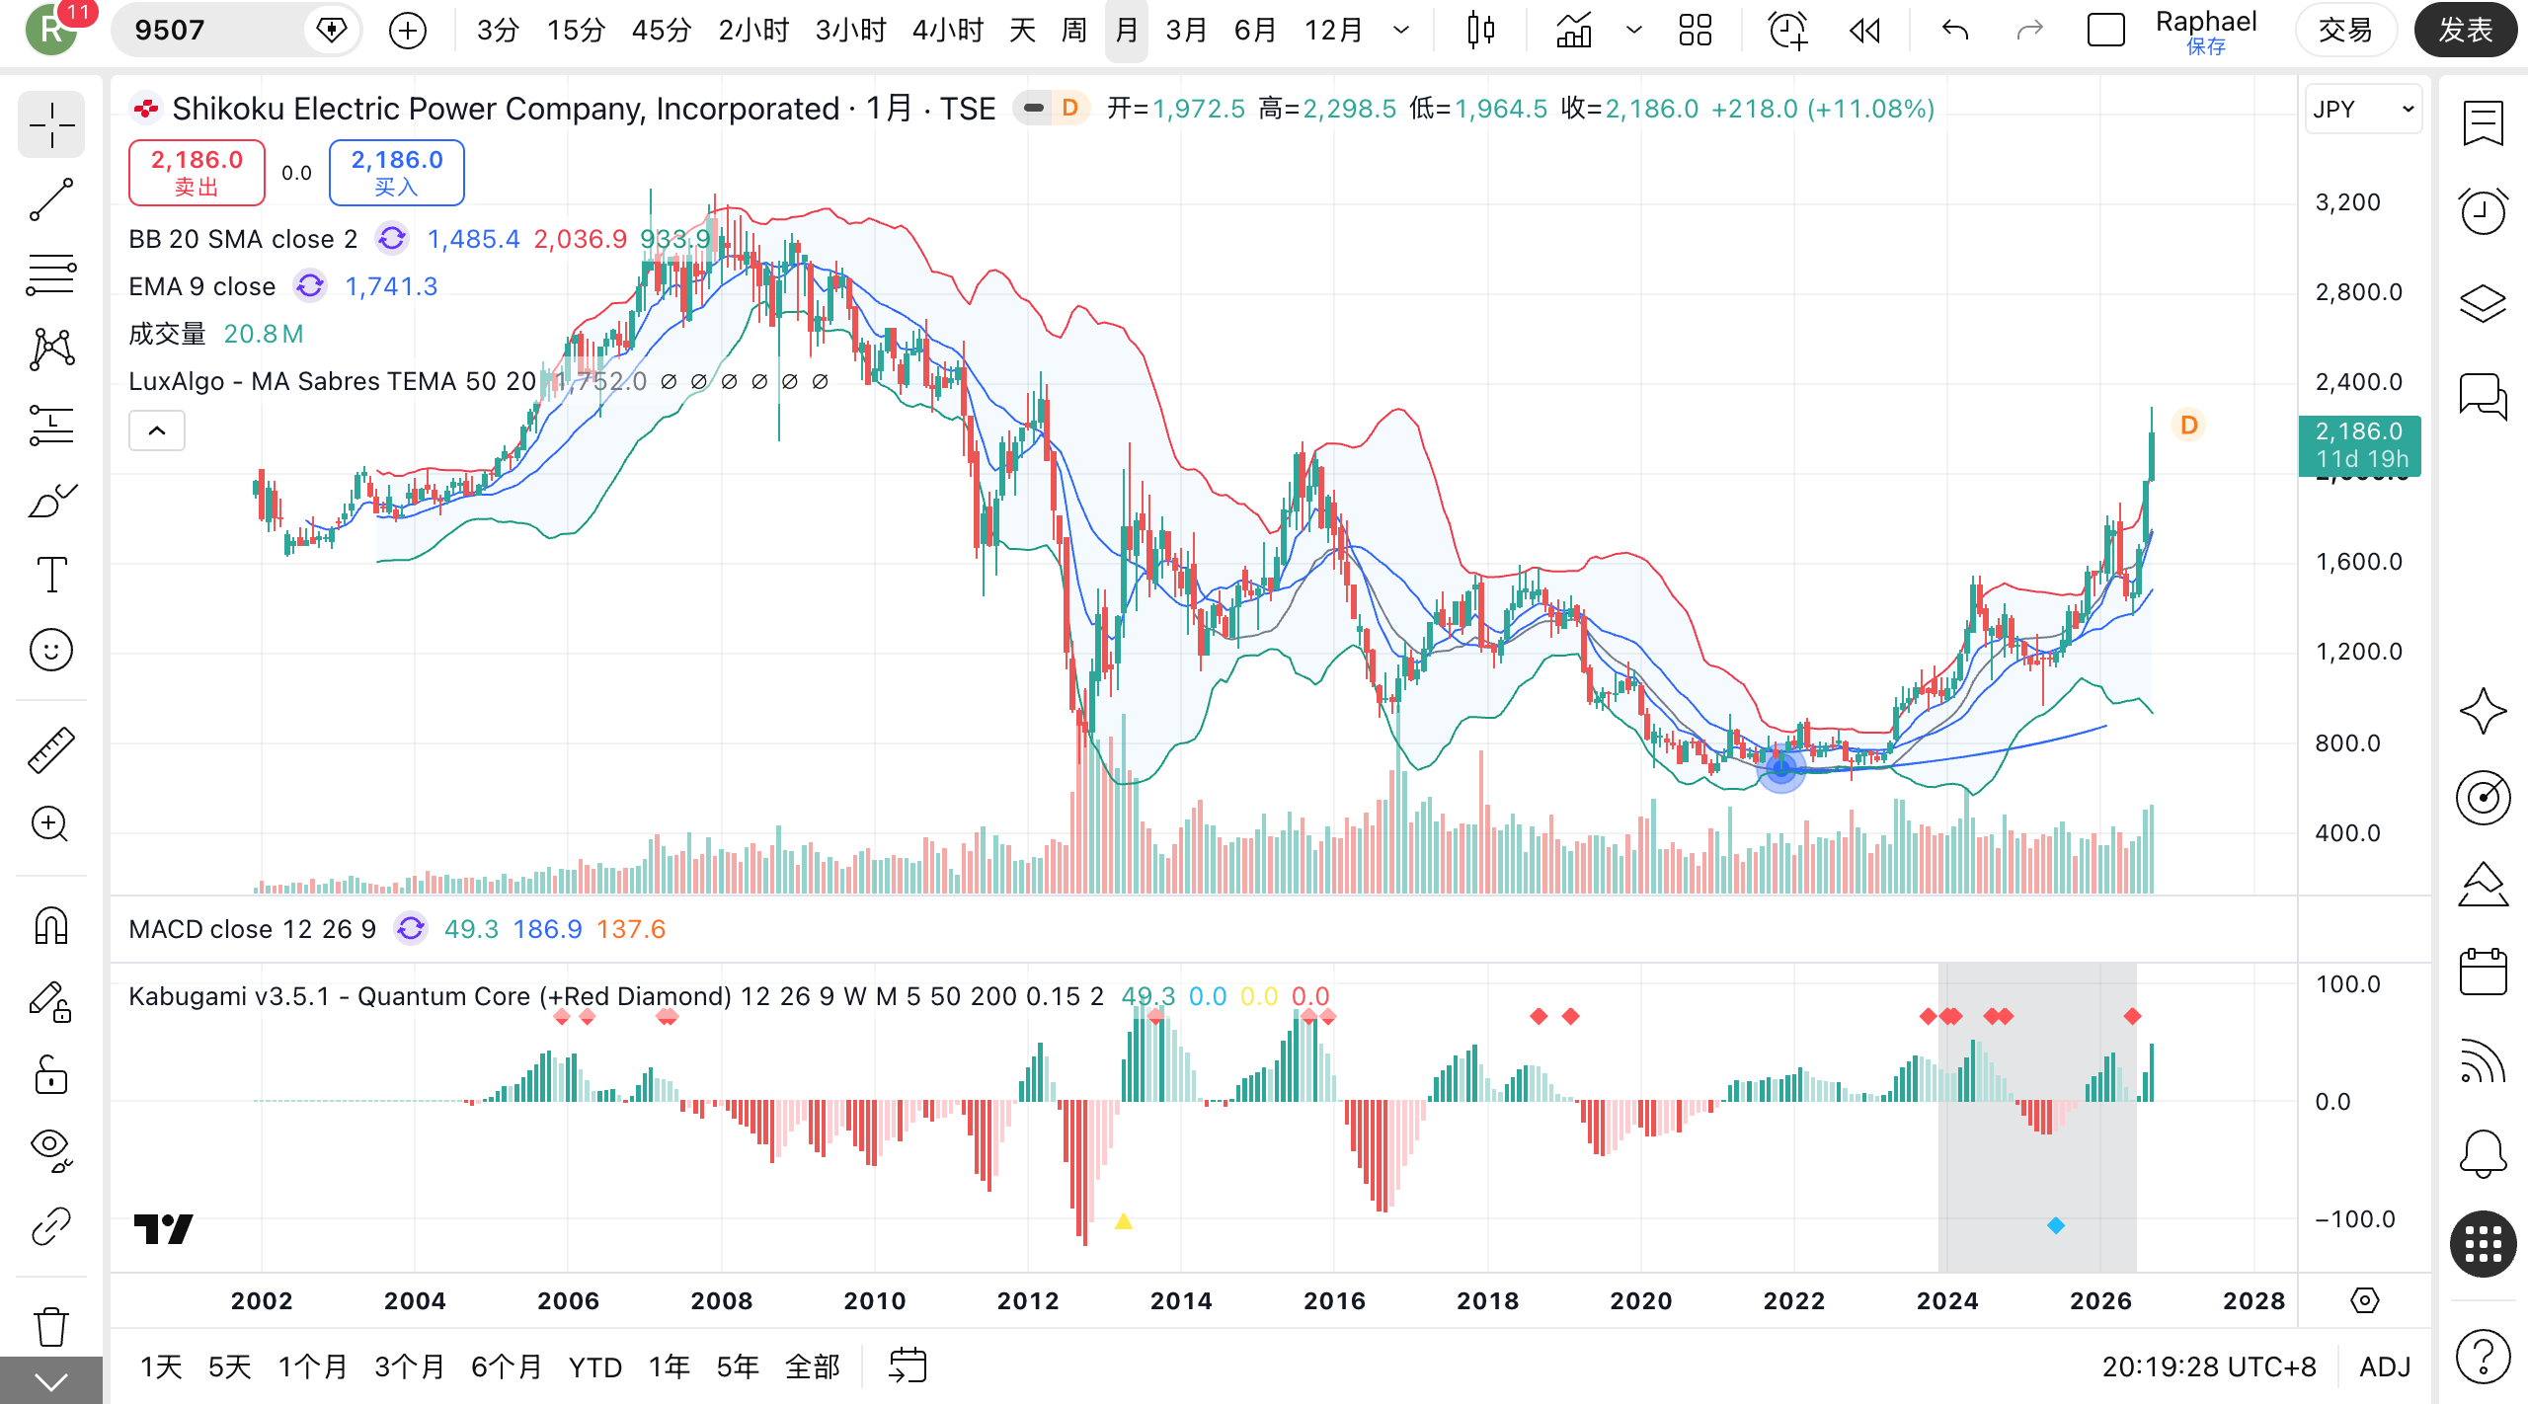Screen dimensions: 2528x1404
Task: Click the 交易 trade button
Action: point(2345,31)
